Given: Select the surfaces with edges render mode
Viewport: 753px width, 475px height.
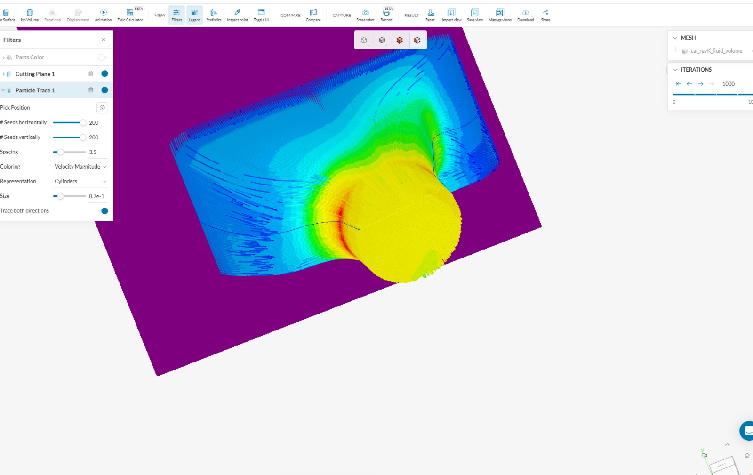Looking at the screenshot, I should [417, 40].
